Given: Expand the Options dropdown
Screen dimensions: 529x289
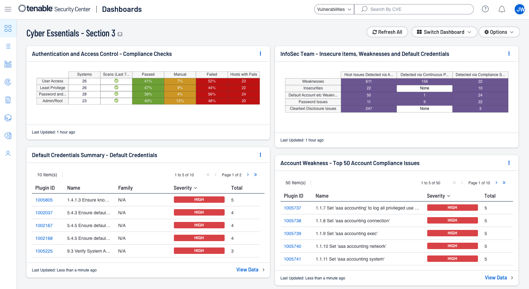Looking at the screenshot, I should click(x=499, y=32).
